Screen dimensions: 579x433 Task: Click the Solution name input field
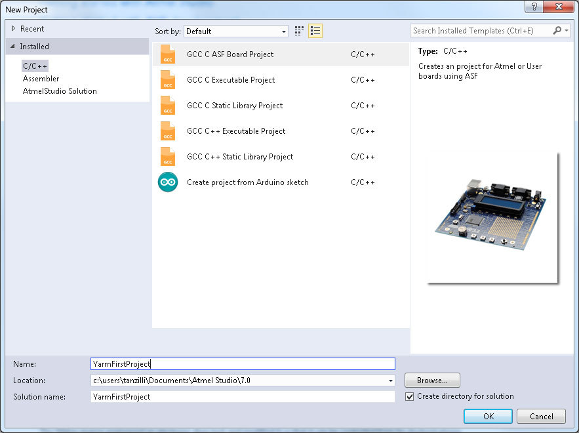pyautogui.click(x=243, y=397)
